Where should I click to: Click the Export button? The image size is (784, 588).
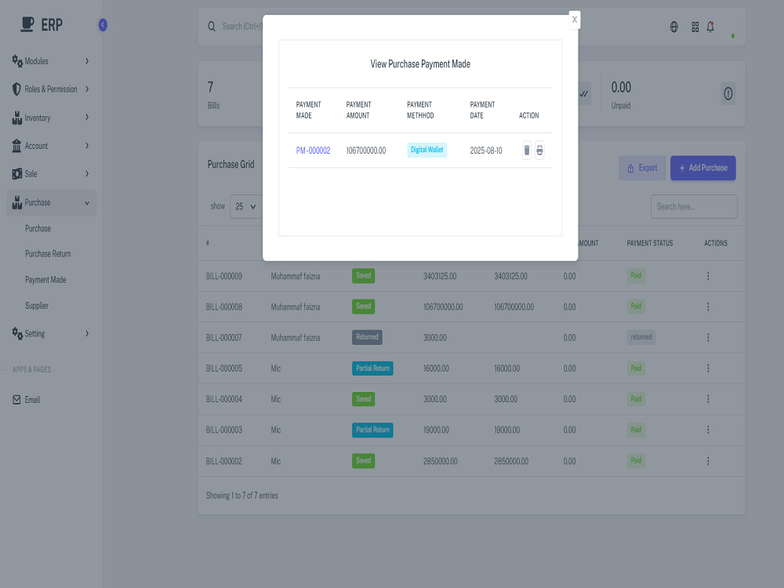pyautogui.click(x=642, y=168)
